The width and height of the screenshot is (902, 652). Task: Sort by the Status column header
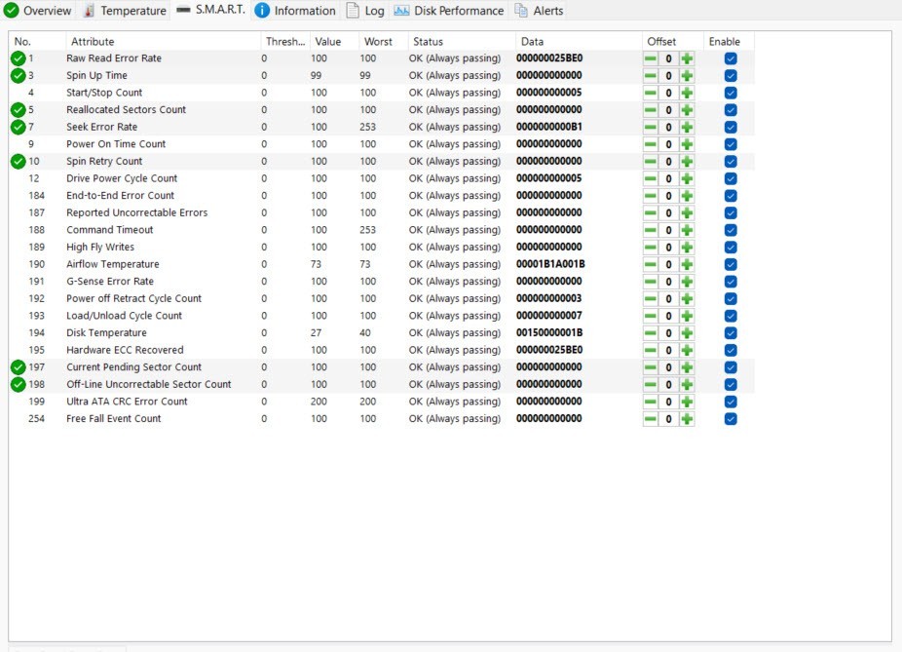(x=462, y=42)
